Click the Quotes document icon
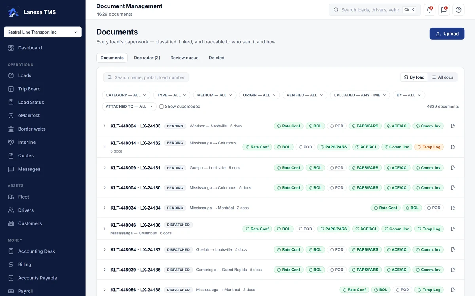The height and width of the screenshot is (296, 475). [x=11, y=155]
